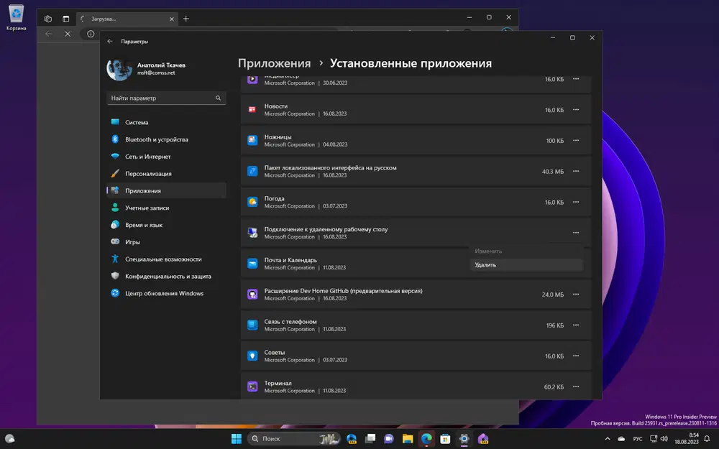Open Анатолий Ткачев account profile
719x449 pixels.
point(147,69)
